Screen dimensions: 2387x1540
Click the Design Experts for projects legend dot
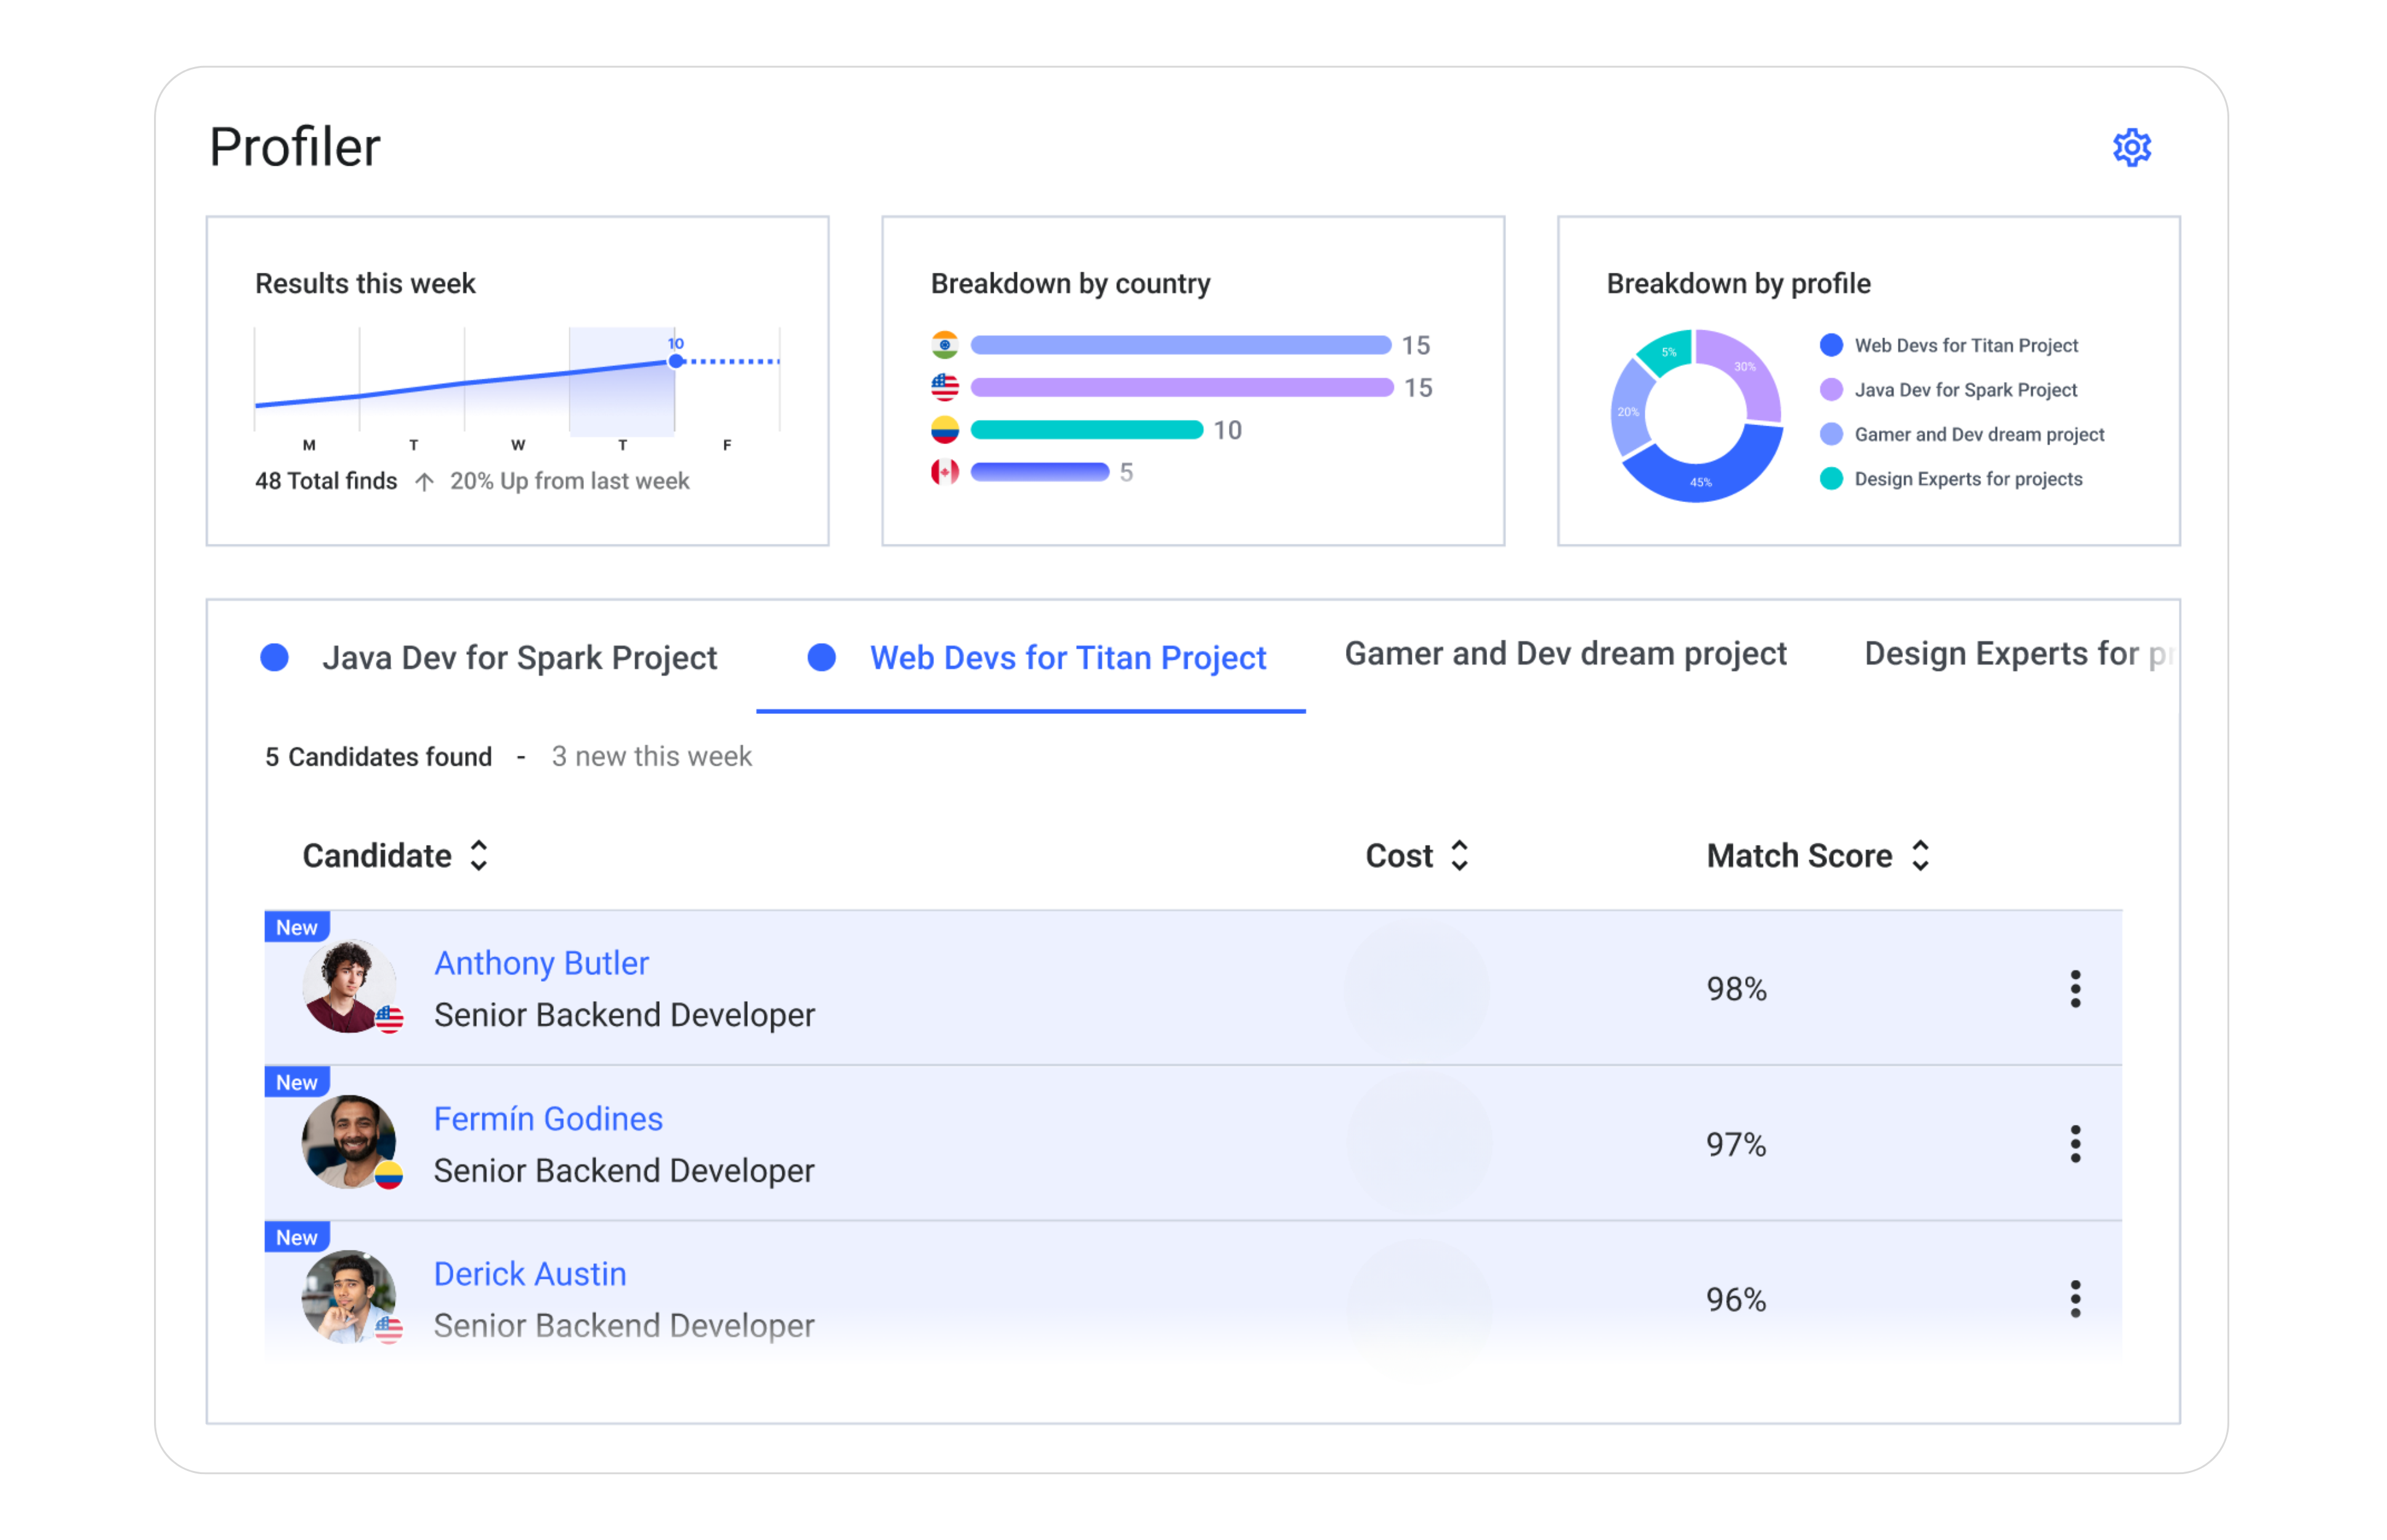coord(1831,479)
